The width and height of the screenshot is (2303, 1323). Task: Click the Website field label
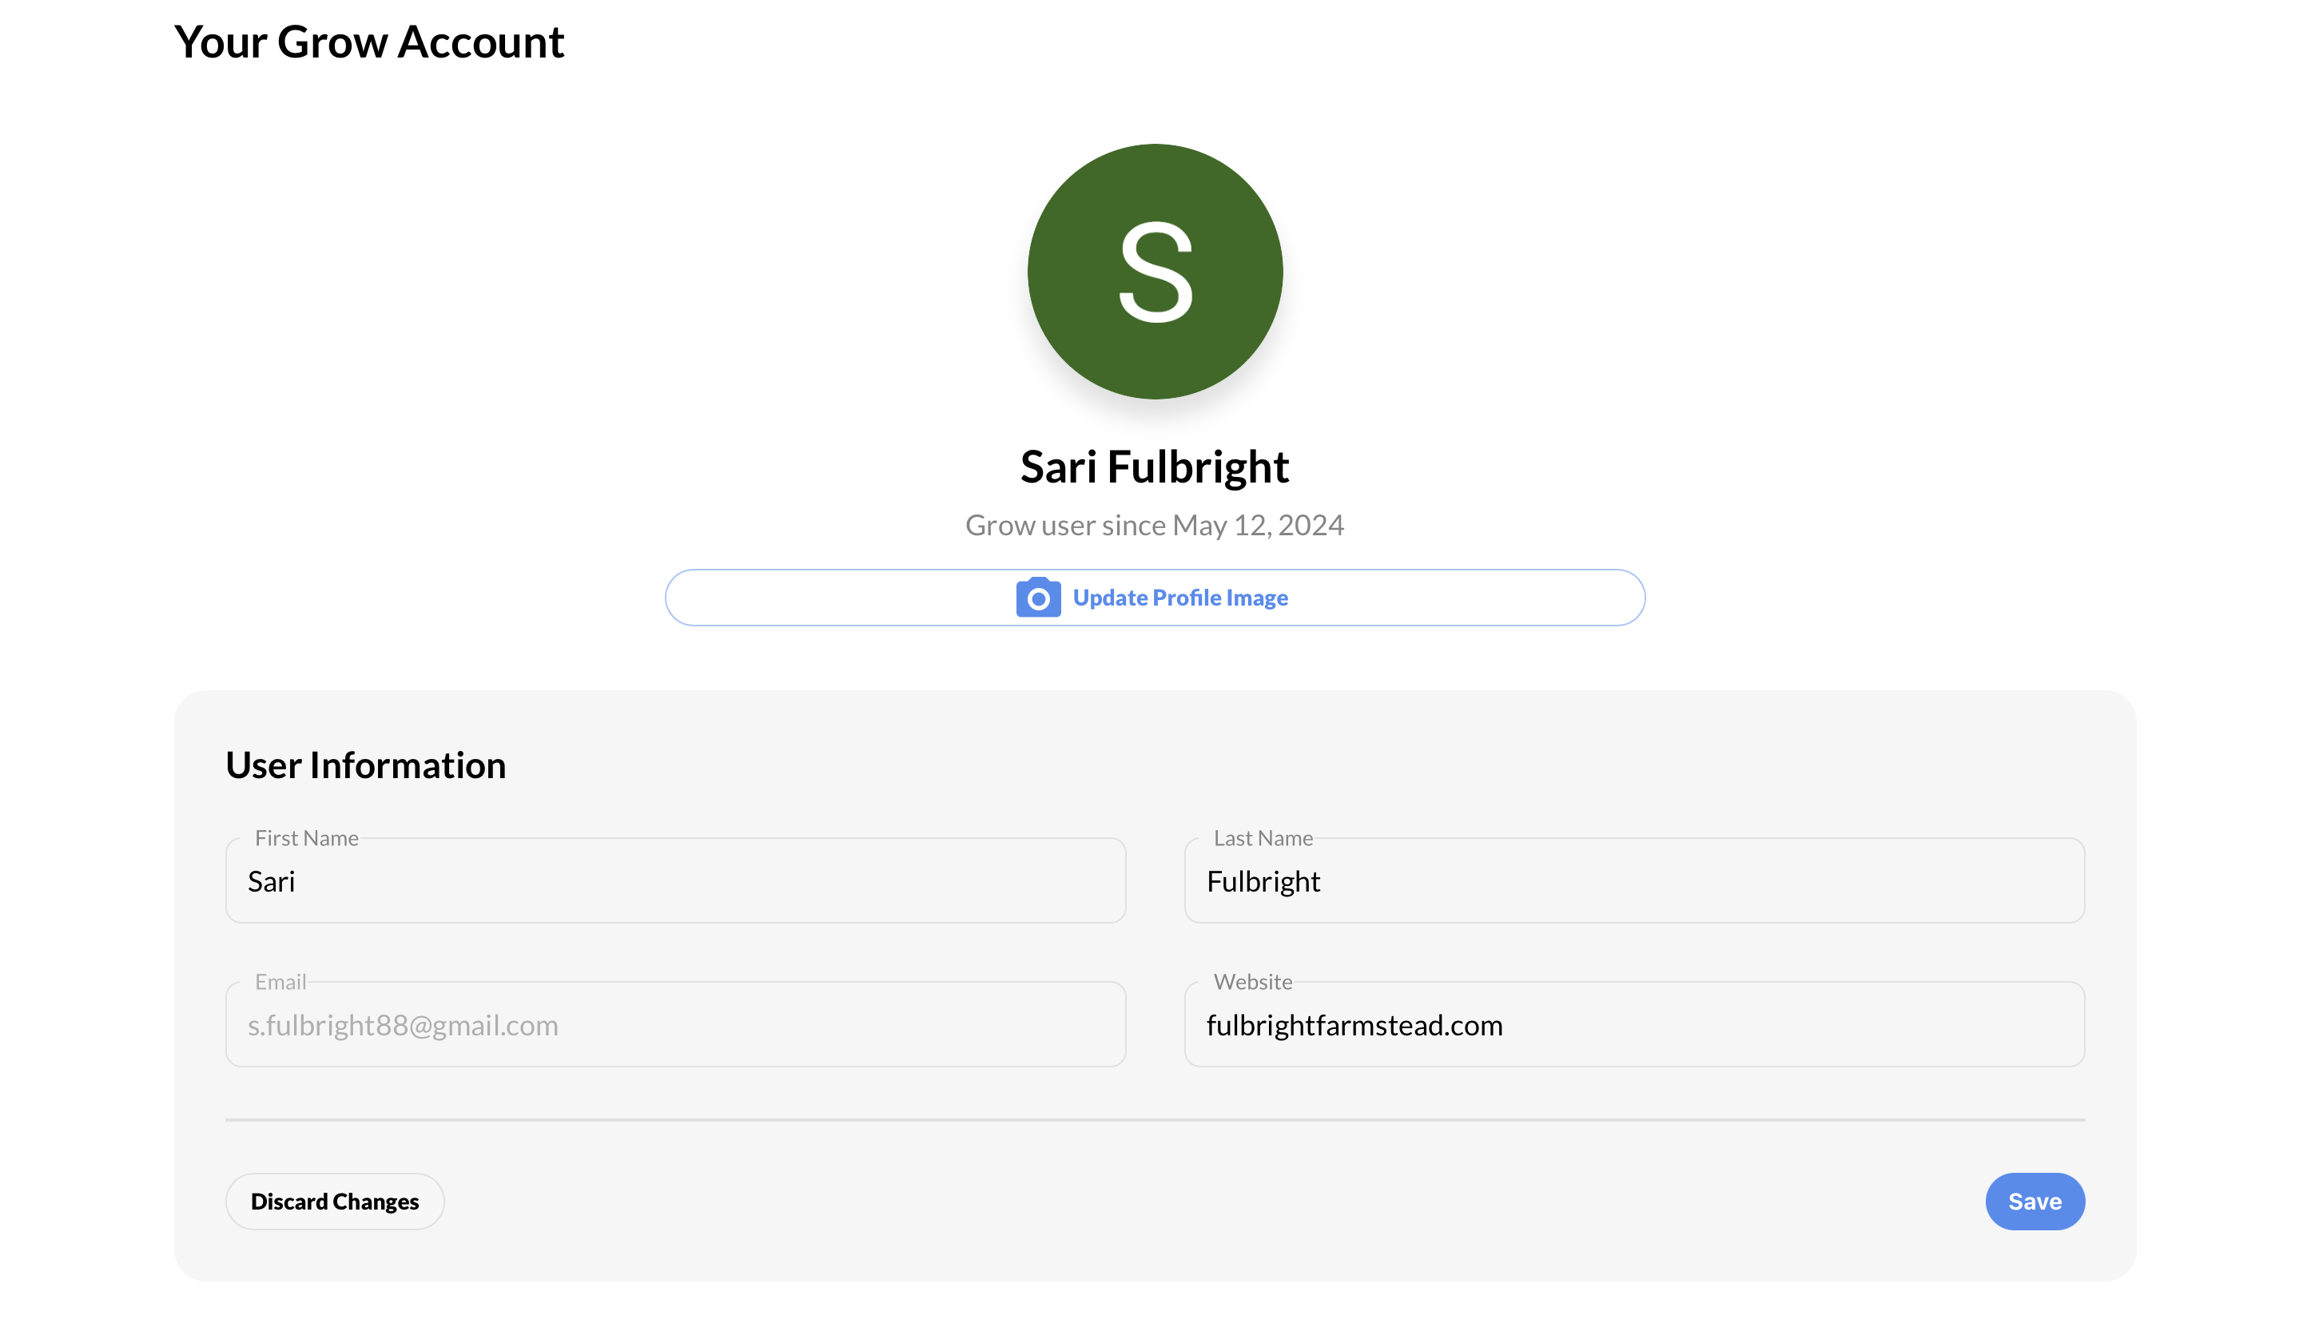(1251, 981)
